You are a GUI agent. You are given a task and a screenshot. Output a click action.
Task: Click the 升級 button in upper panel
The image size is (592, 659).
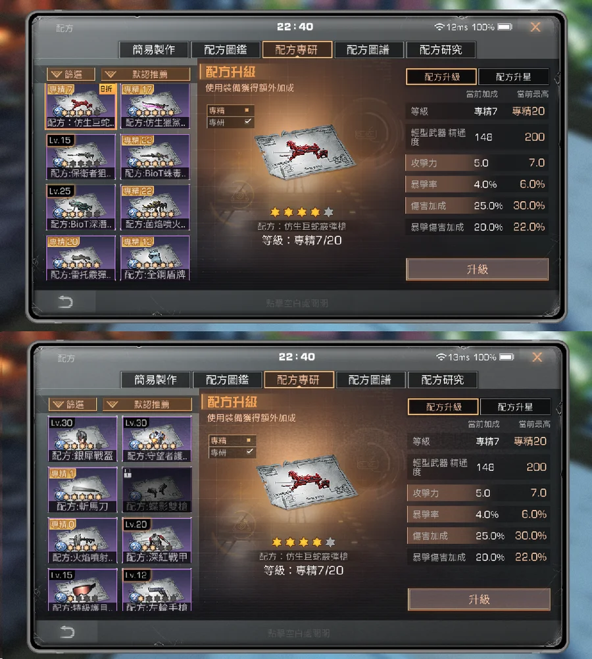[x=477, y=269]
